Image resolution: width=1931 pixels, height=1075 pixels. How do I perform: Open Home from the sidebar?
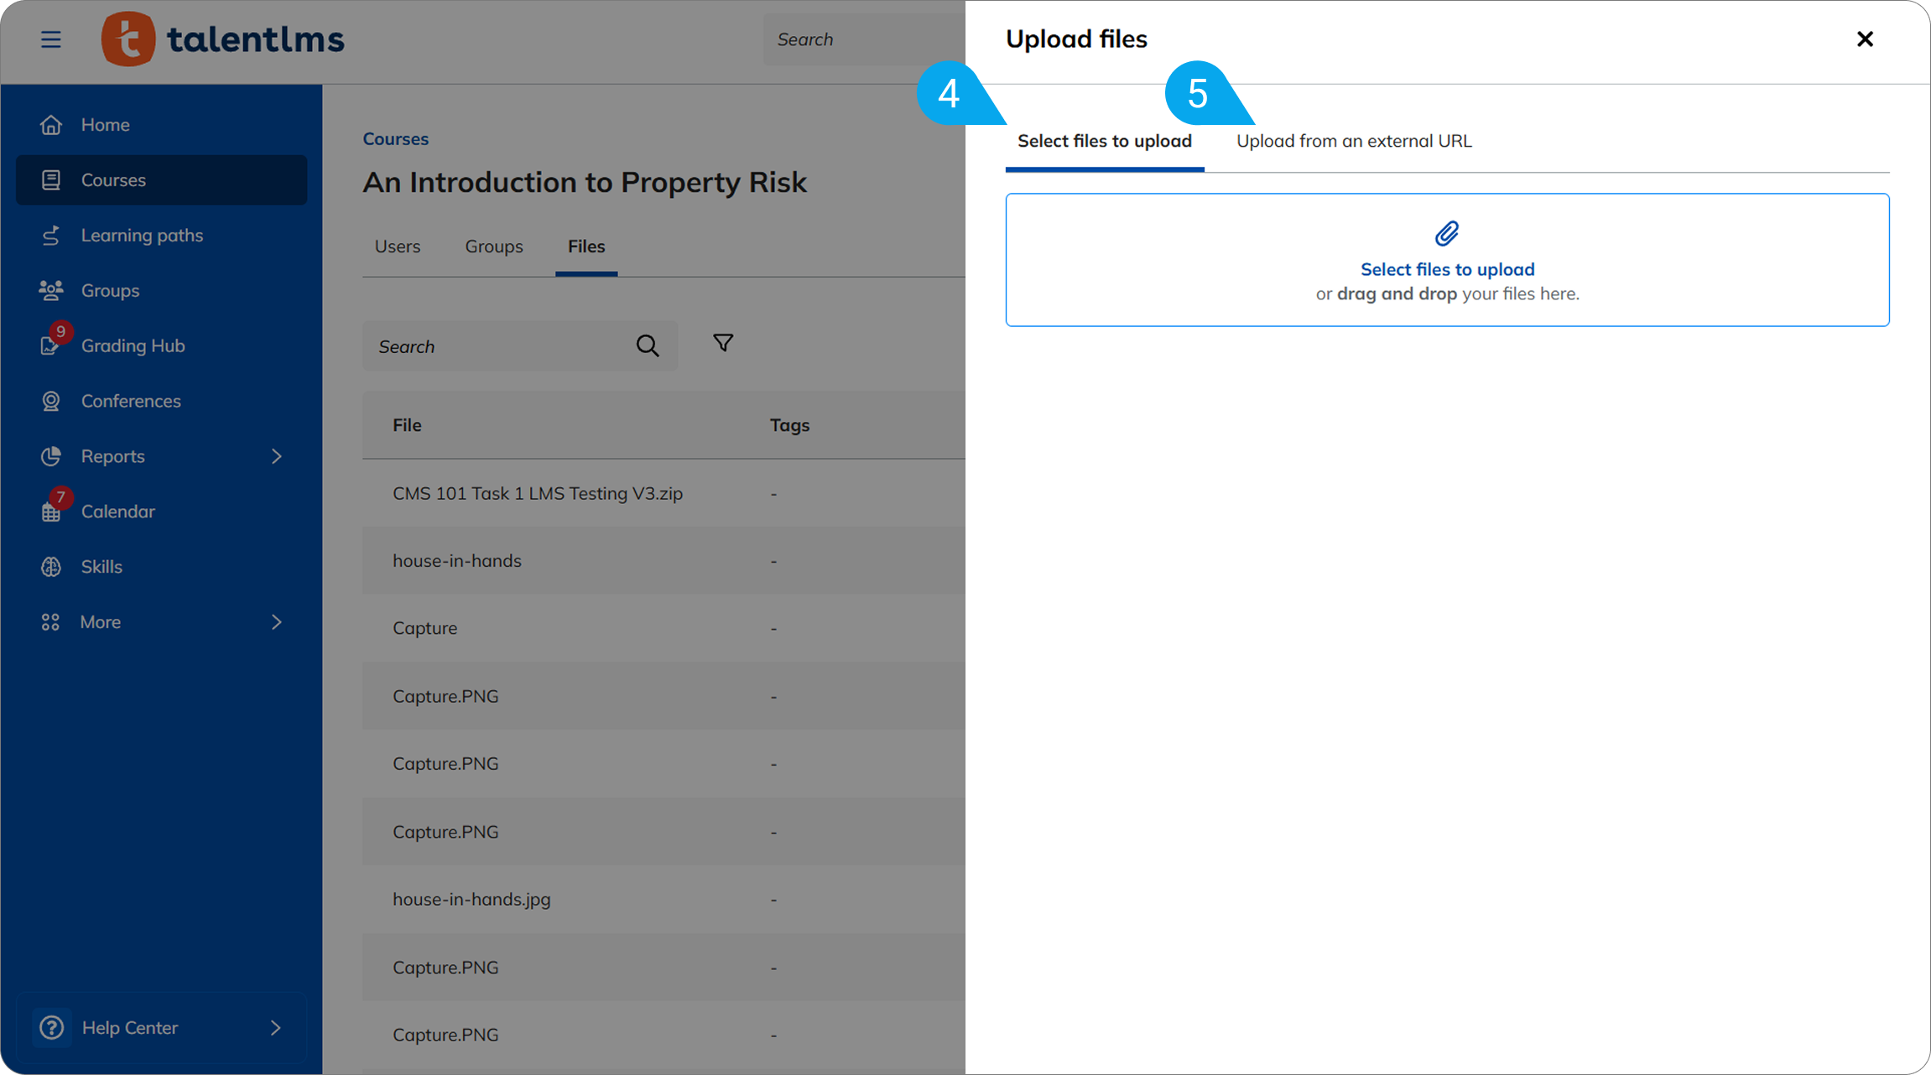click(x=105, y=125)
